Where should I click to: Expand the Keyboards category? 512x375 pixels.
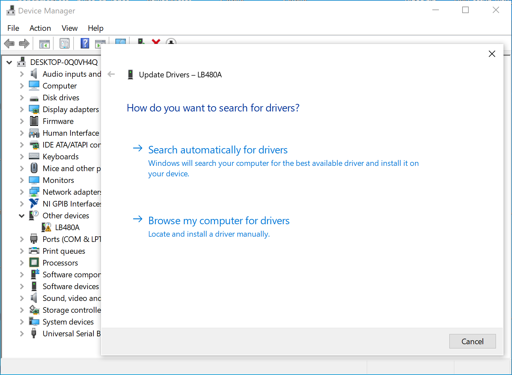click(22, 156)
